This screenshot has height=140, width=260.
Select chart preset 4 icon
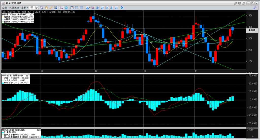click(112, 8)
